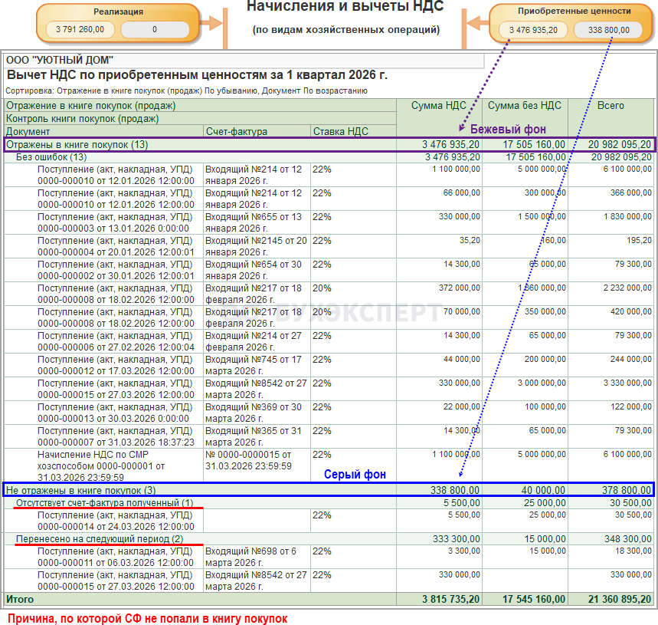Click the VAT amount cell 22 000,00
The image size is (658, 625).
point(462,406)
